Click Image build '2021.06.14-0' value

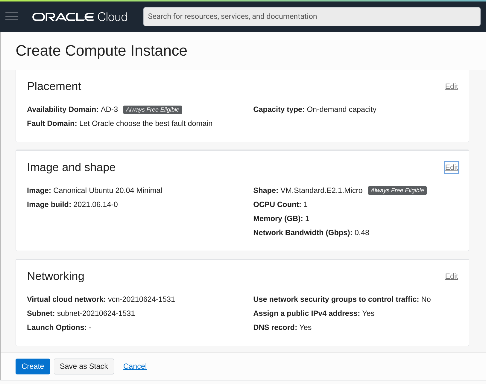tap(95, 205)
